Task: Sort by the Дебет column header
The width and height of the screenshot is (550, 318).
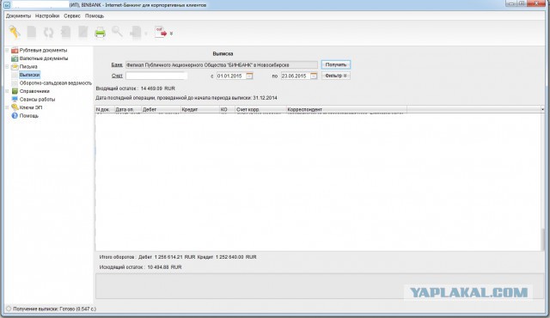Action: (161, 110)
